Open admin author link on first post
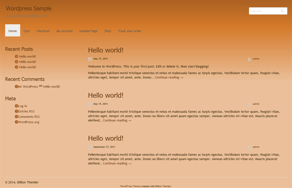This screenshot has width=292, height=188. (256, 59)
